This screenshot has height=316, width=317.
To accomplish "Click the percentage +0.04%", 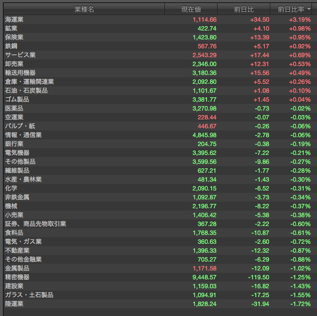I will pos(300,99).
